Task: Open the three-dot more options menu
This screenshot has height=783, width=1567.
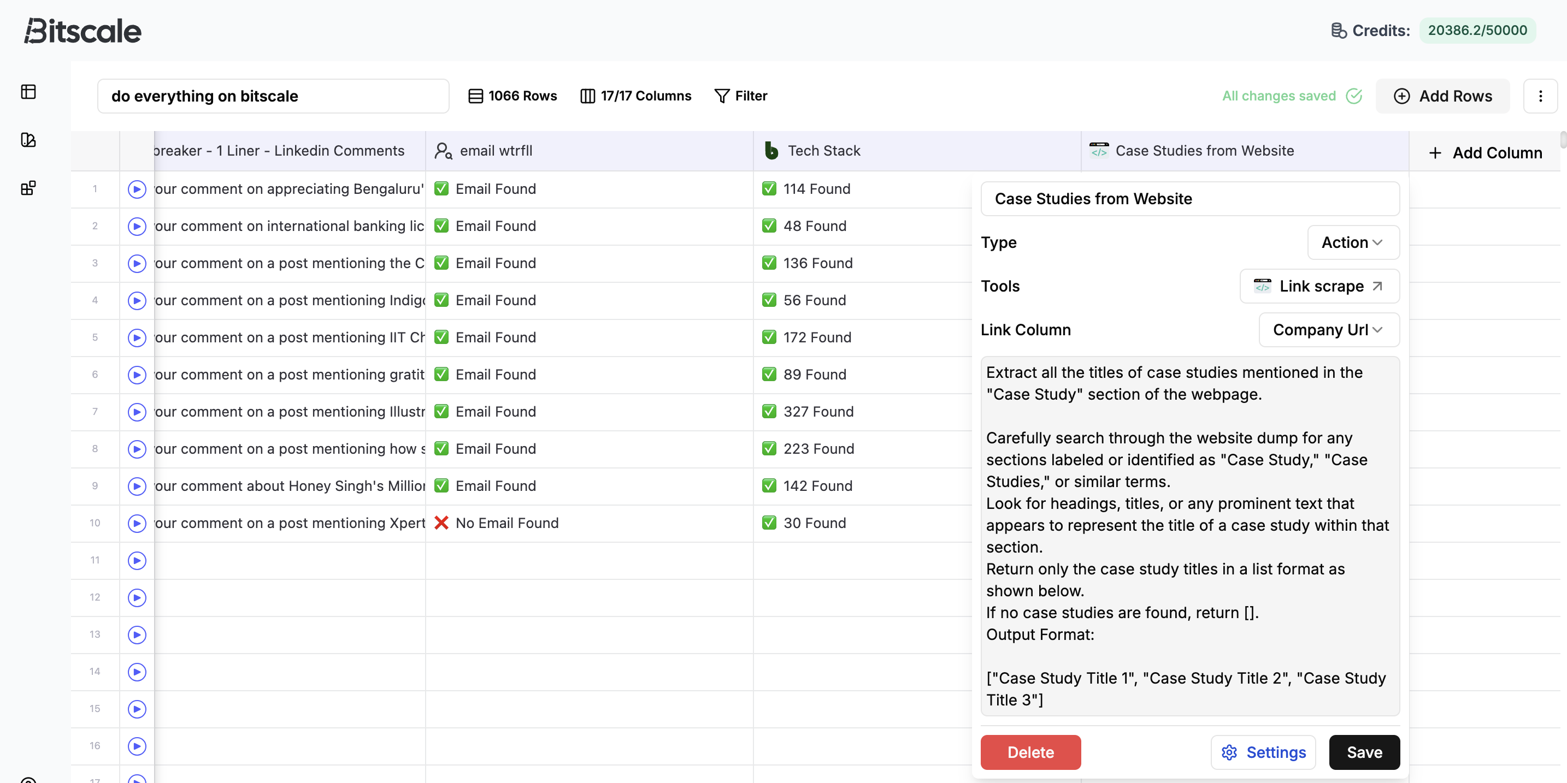Action: 1540,96
